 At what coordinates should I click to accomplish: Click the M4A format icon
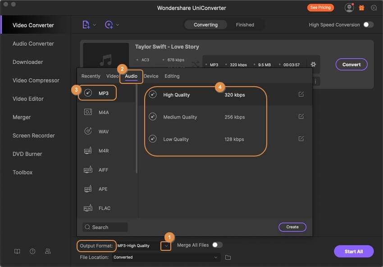[x=88, y=112]
